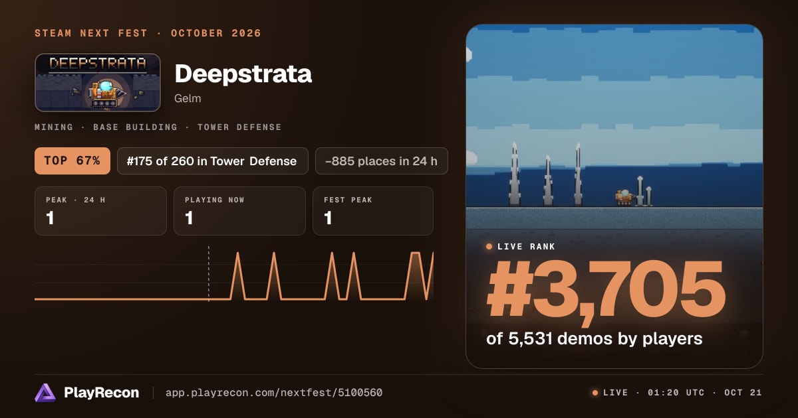Click the LIVE · 01:20 UTC · OCT 21 timestamp

point(682,393)
